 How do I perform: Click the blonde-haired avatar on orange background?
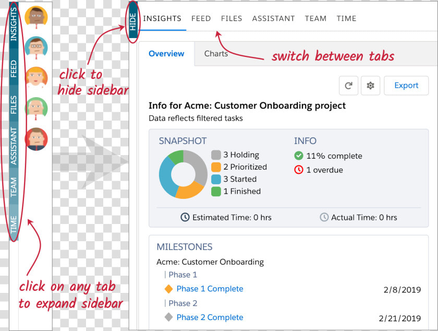point(36,77)
